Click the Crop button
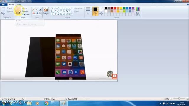This screenshot has height=106, width=189. point(25,8)
